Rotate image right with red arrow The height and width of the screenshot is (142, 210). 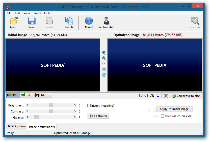coord(146,96)
